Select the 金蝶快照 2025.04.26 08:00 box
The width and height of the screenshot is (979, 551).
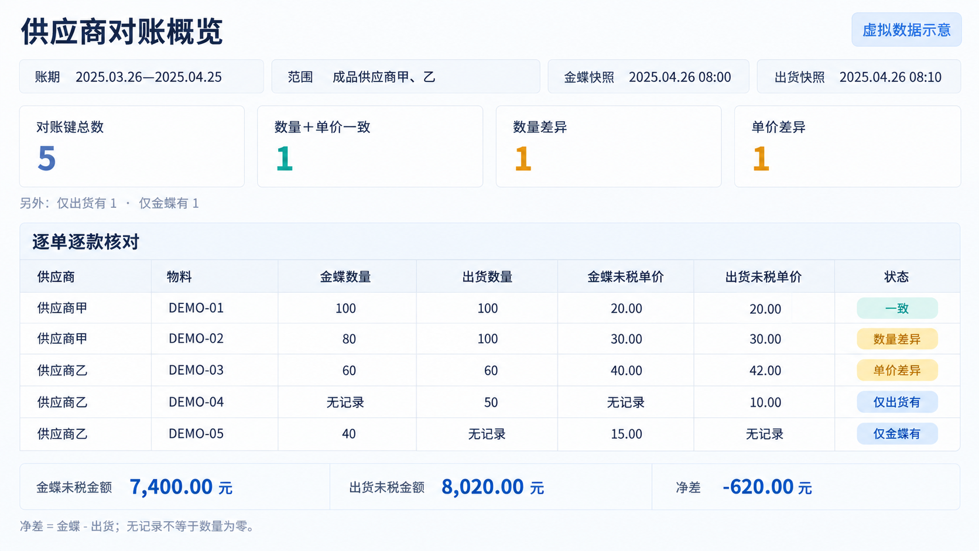coord(648,77)
